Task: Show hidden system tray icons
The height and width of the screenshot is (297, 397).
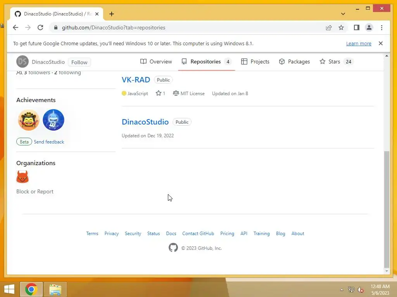Action: pyautogui.click(x=342, y=290)
